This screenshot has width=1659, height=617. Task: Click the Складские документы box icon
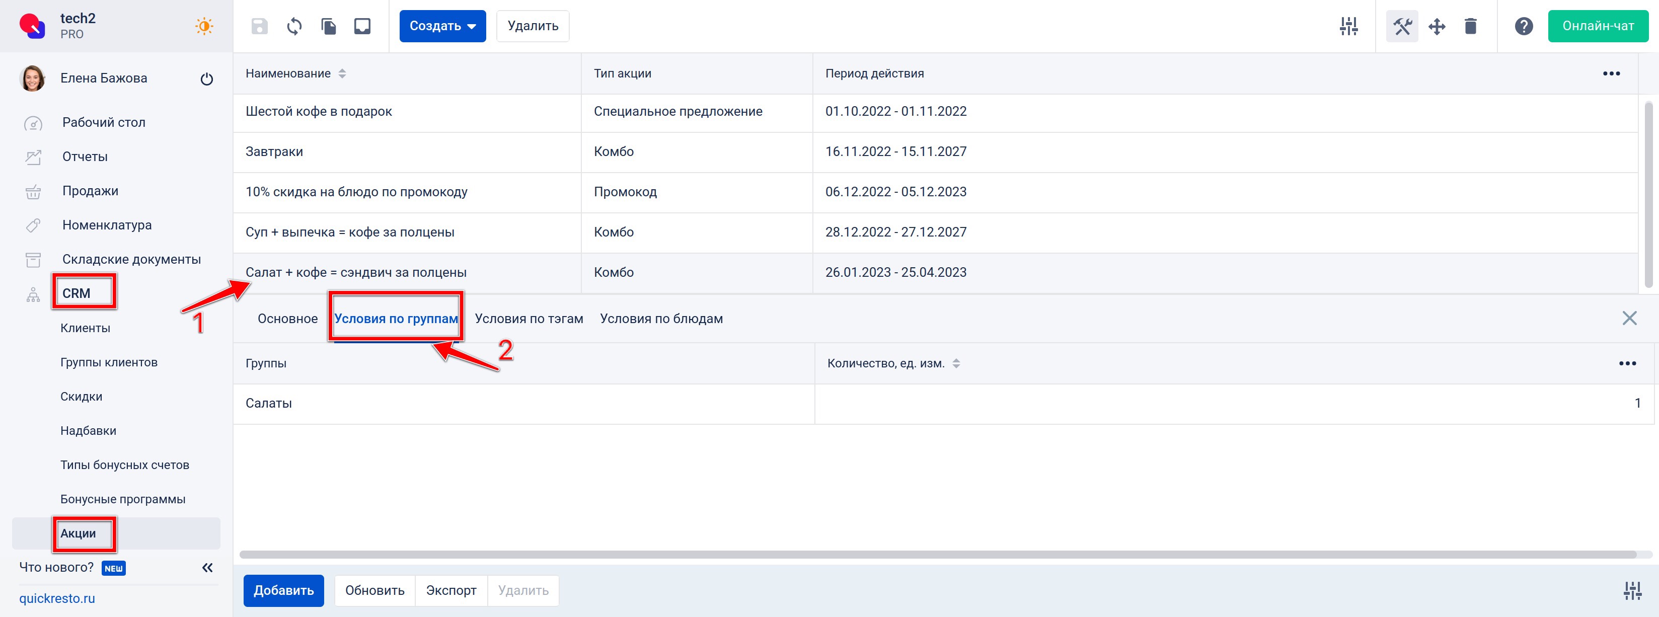tap(33, 260)
